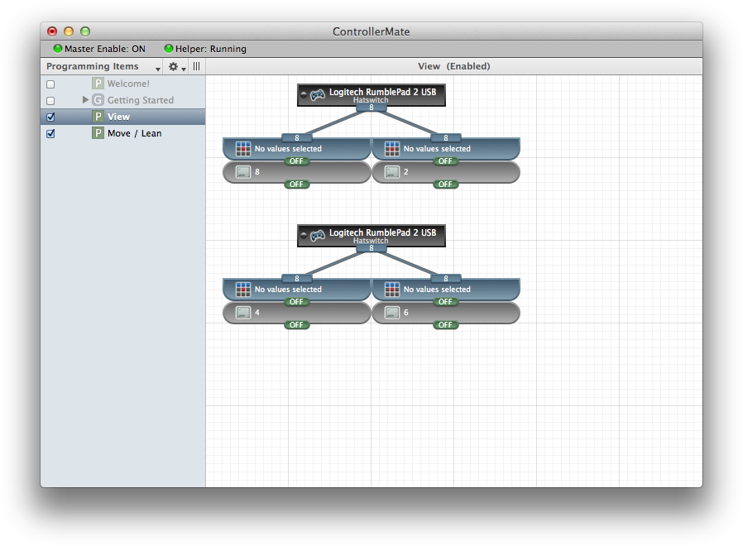
Task: Select the View page row
Action: pos(123,117)
